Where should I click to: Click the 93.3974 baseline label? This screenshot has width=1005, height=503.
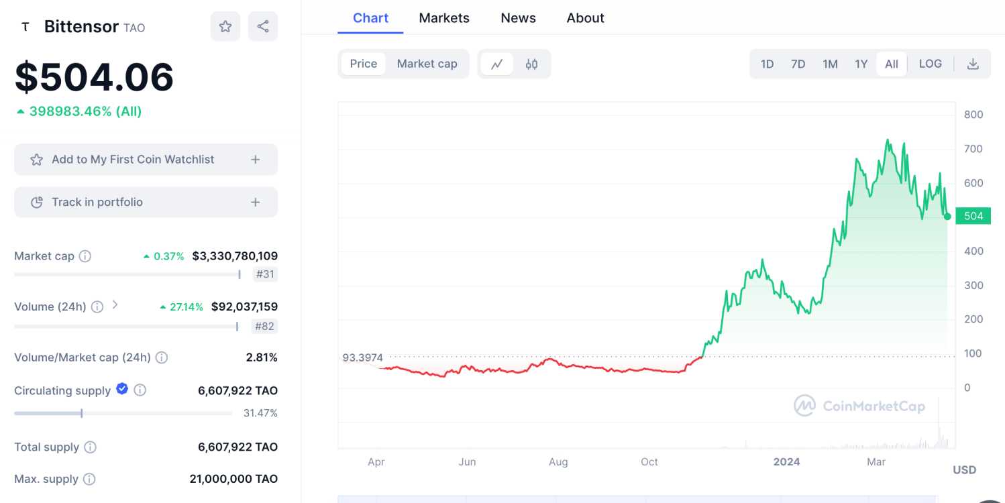[362, 357]
